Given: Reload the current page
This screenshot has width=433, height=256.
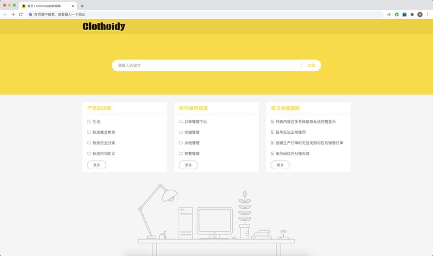Looking at the screenshot, I should [x=20, y=14].
